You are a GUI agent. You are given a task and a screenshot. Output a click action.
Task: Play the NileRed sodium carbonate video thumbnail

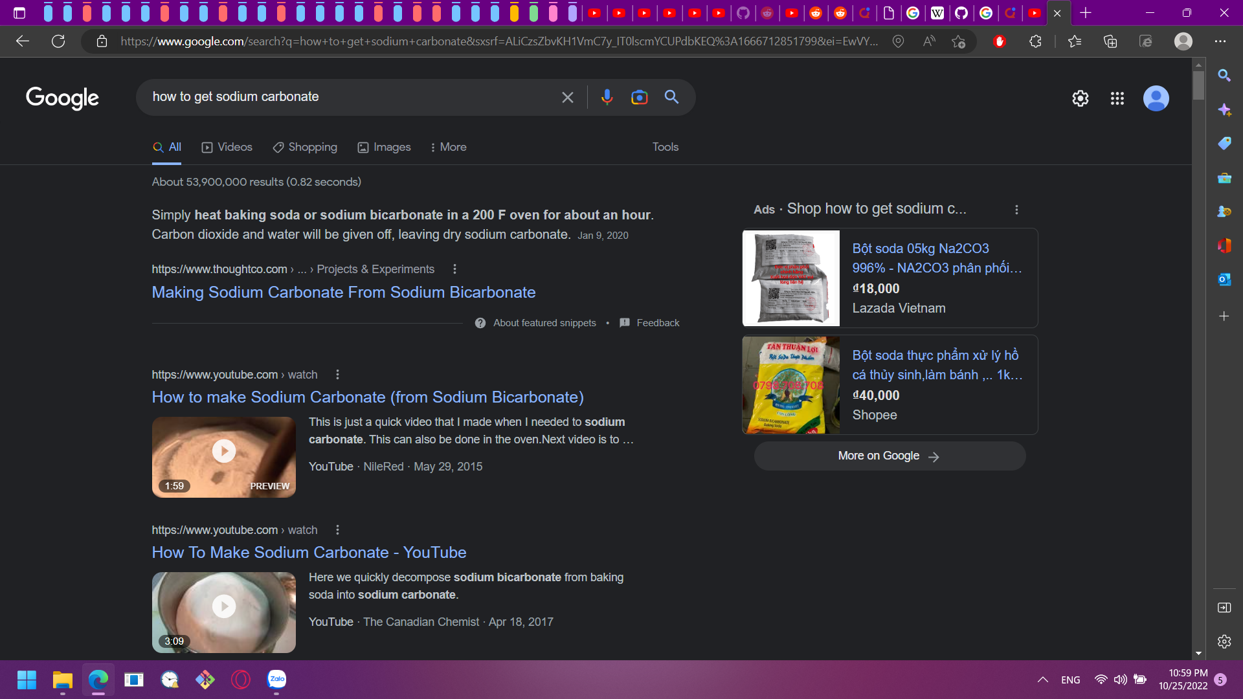point(223,450)
